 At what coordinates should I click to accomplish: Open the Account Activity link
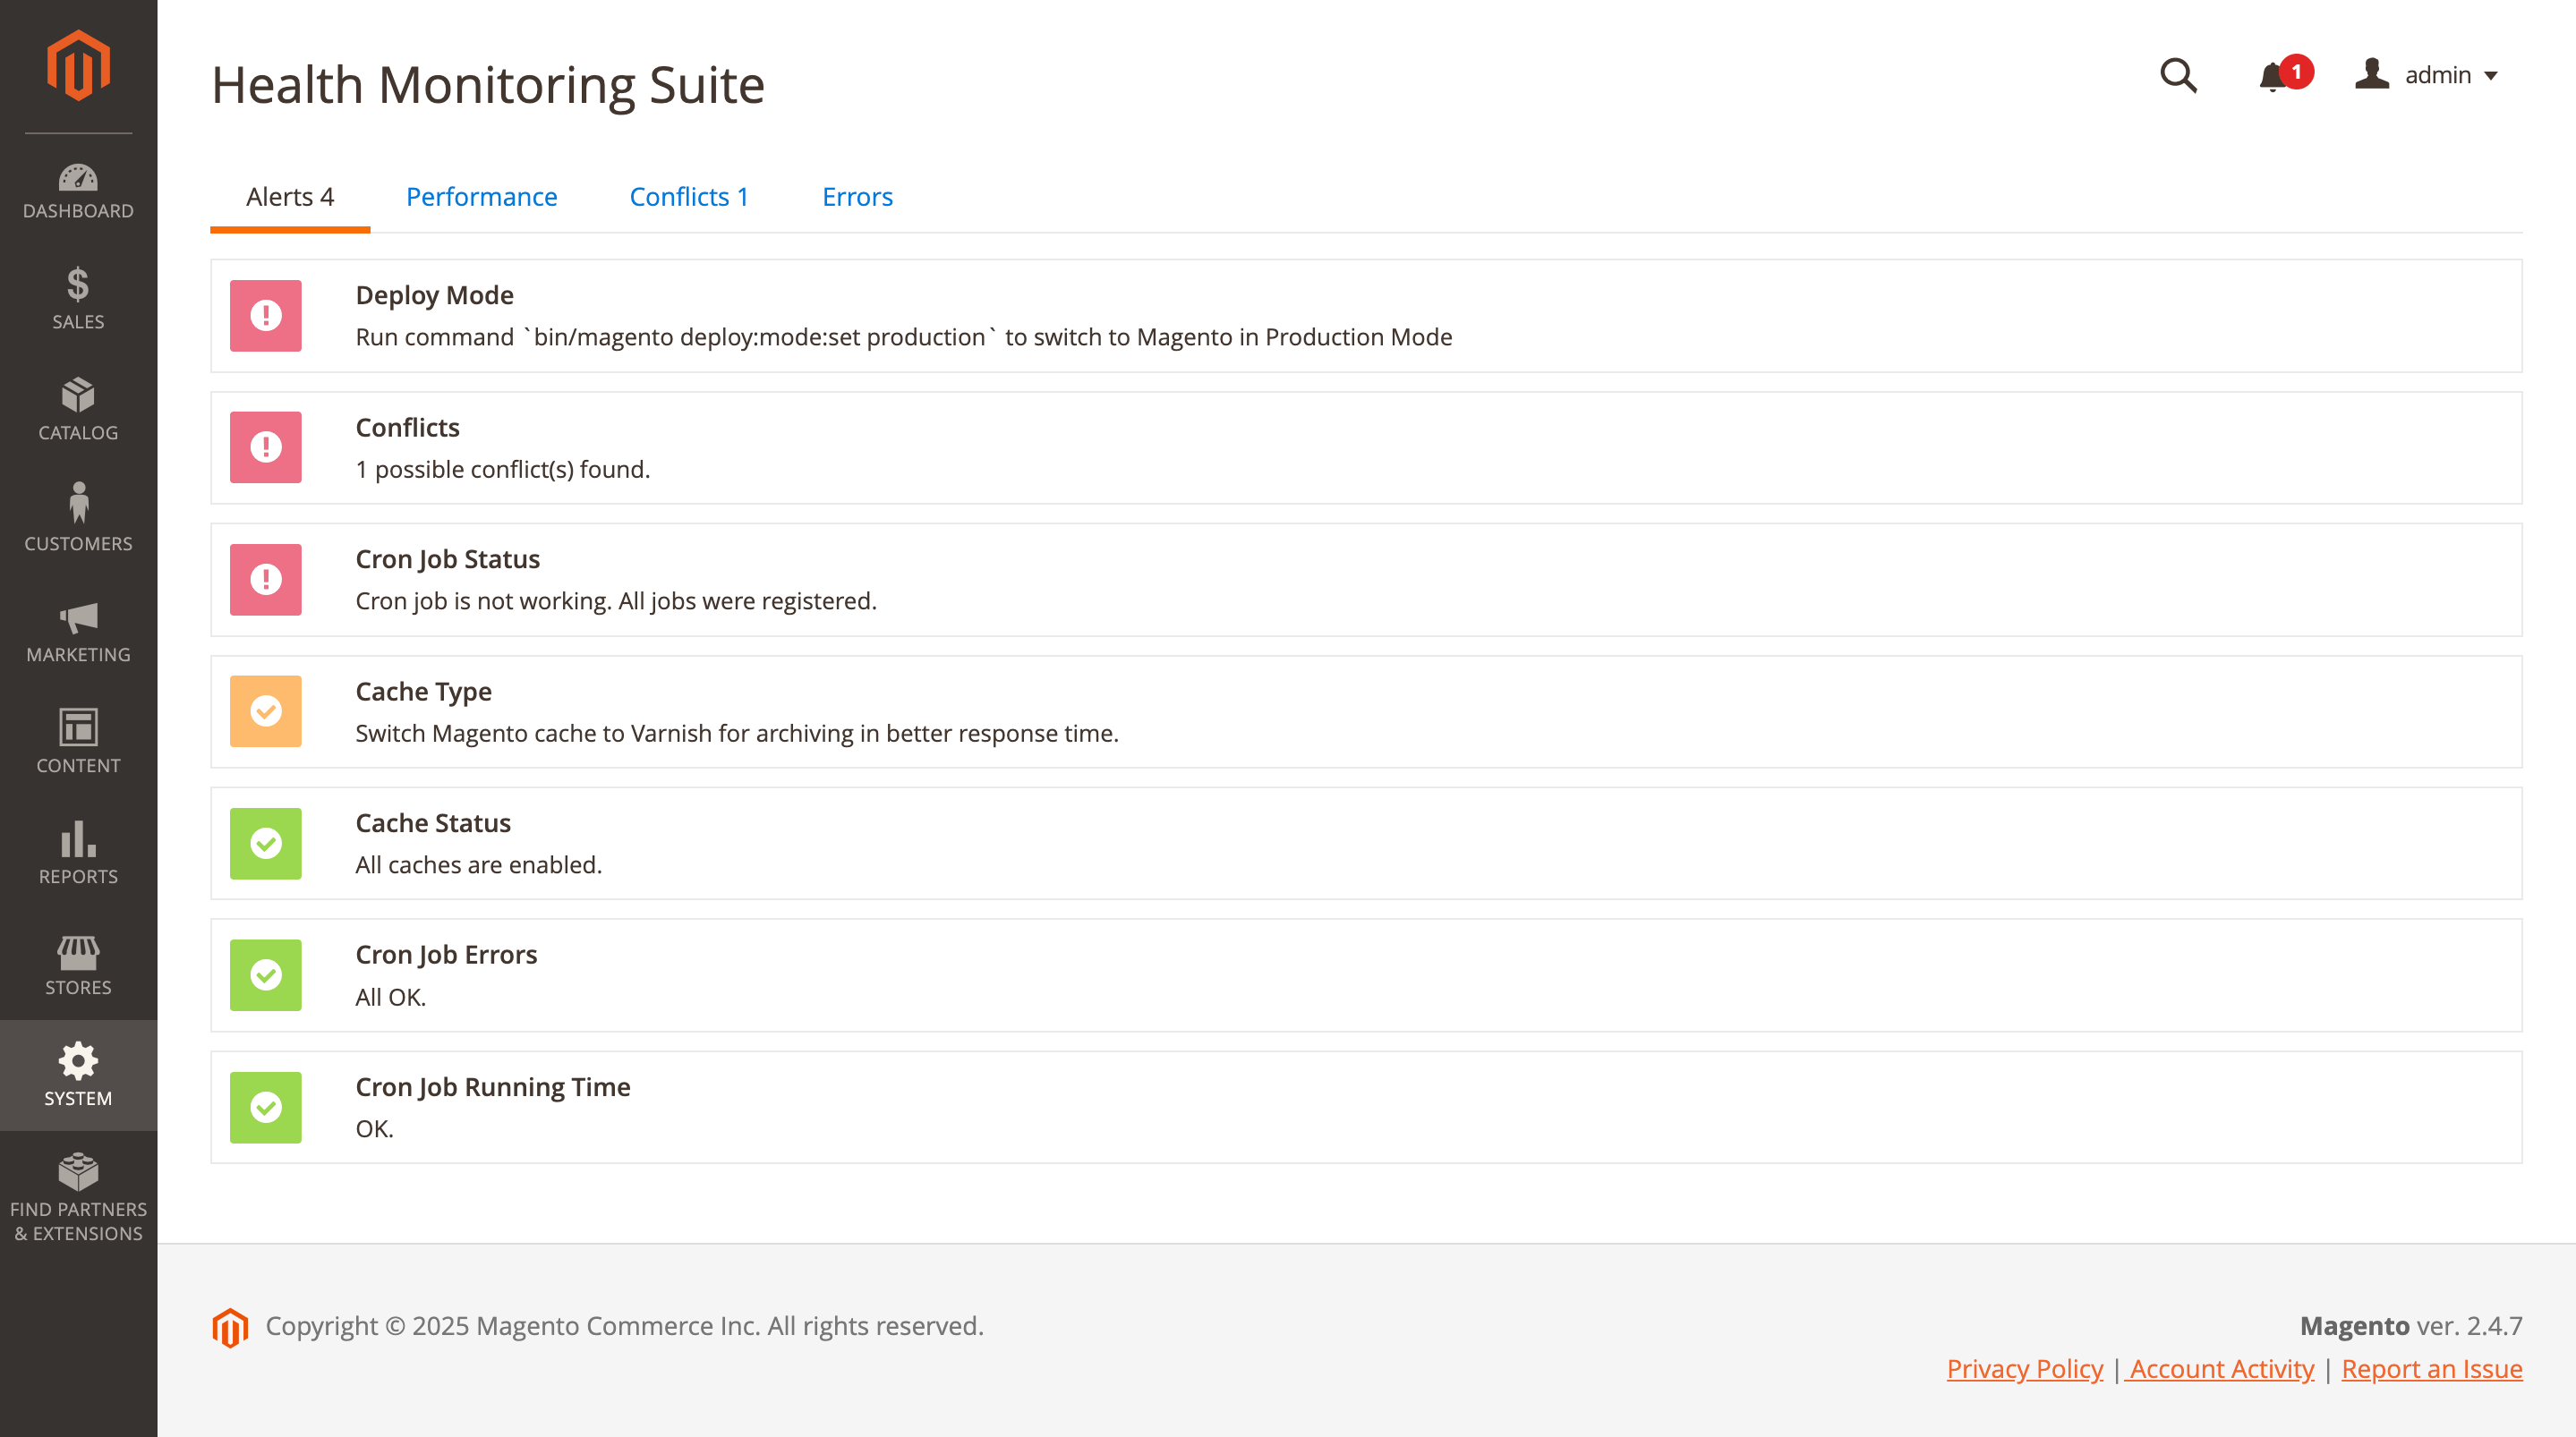[x=2221, y=1368]
